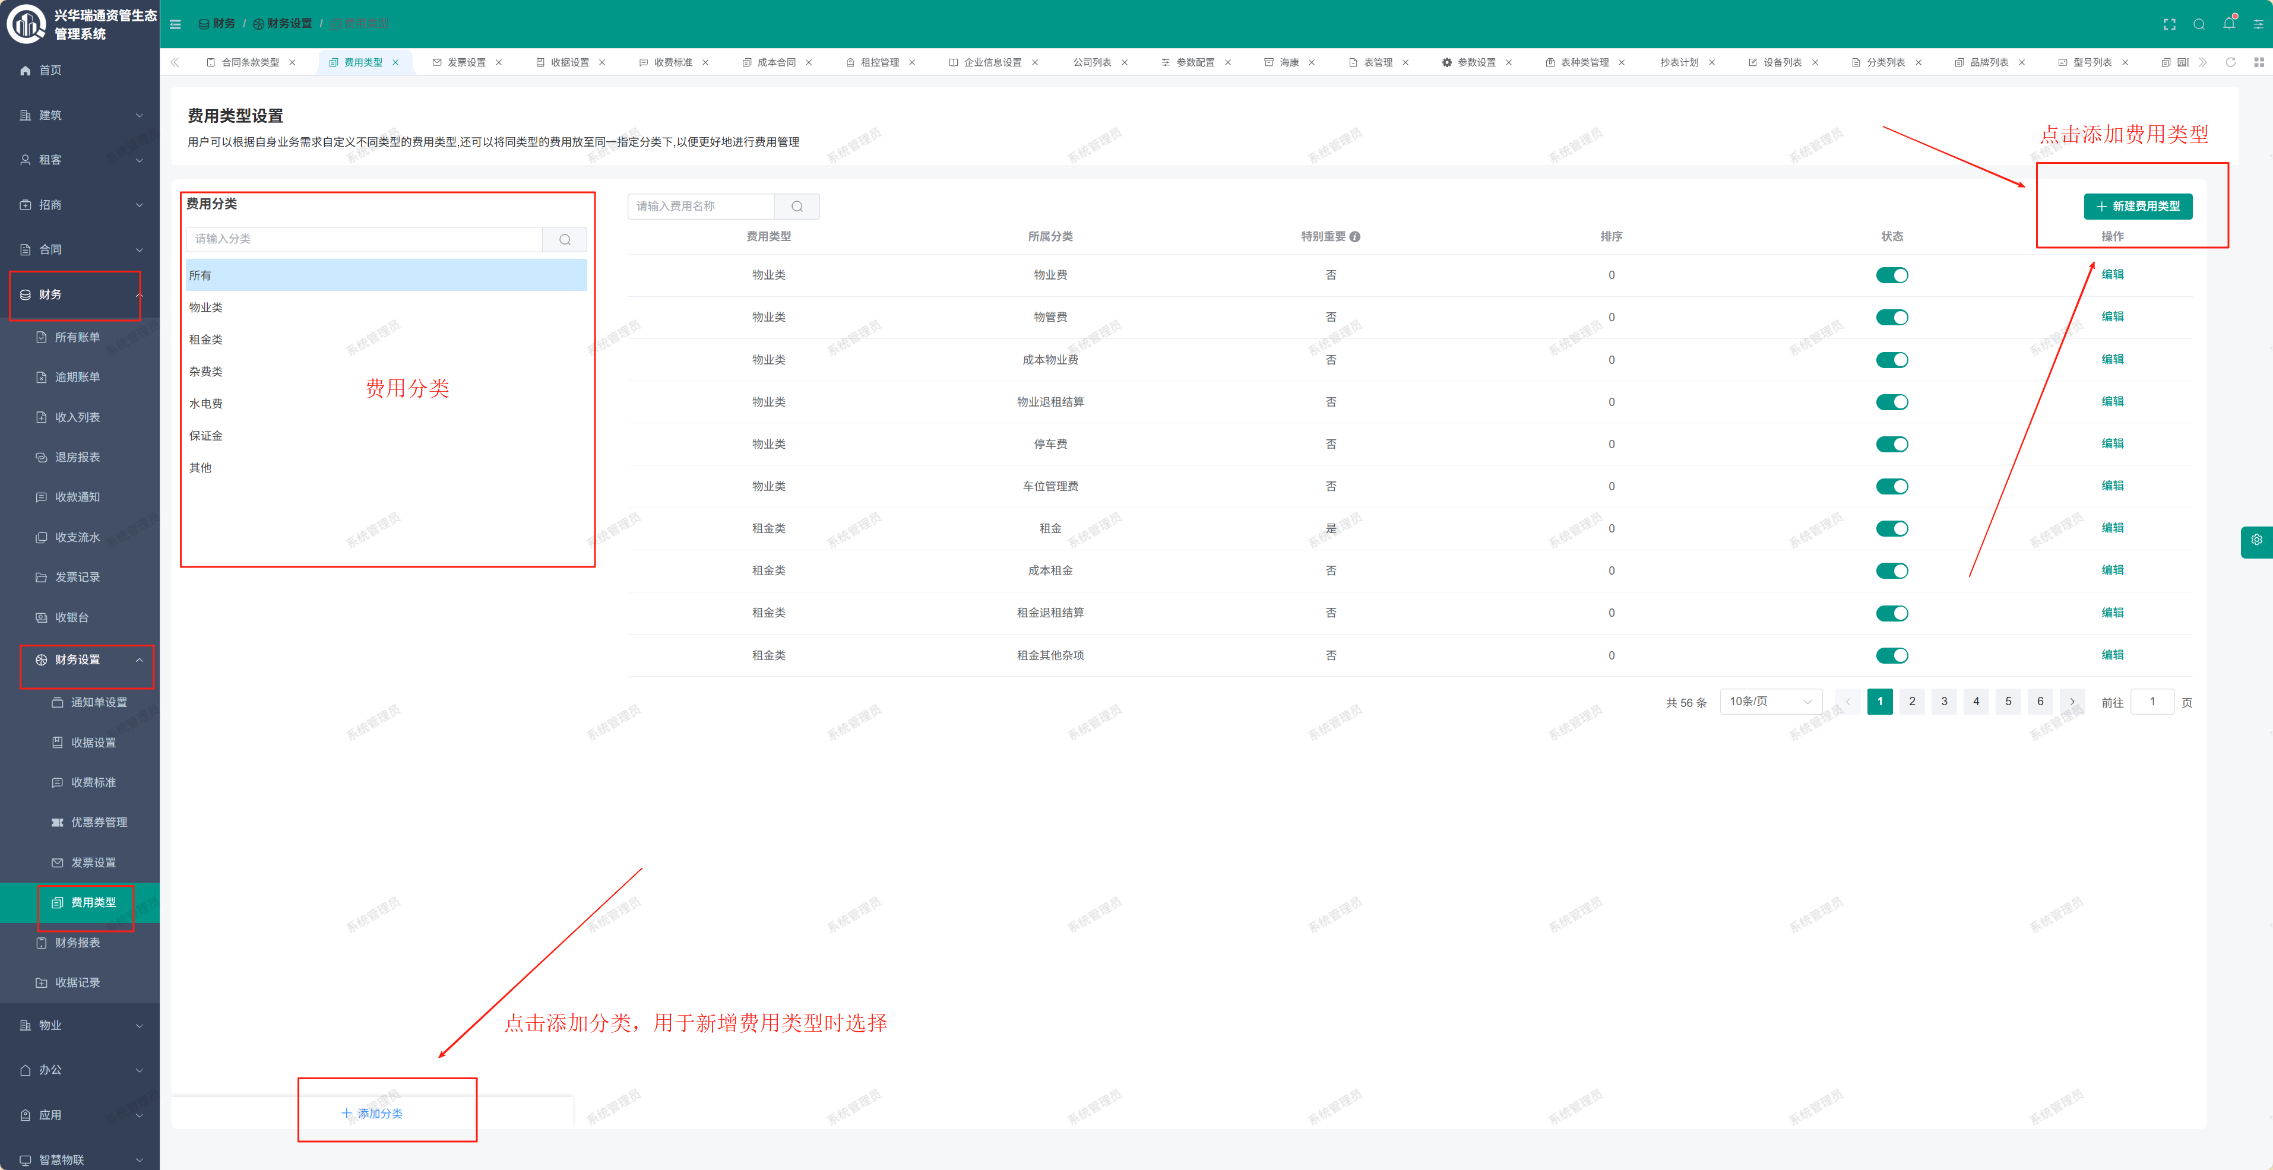
Task: Click the 新建费用类型 button
Action: click(x=2137, y=207)
